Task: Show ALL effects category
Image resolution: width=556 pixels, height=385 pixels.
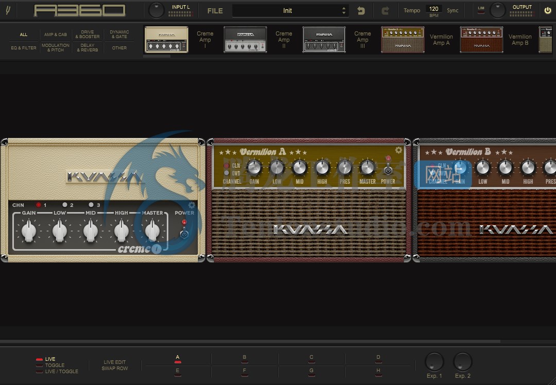Action: pyautogui.click(x=23, y=34)
